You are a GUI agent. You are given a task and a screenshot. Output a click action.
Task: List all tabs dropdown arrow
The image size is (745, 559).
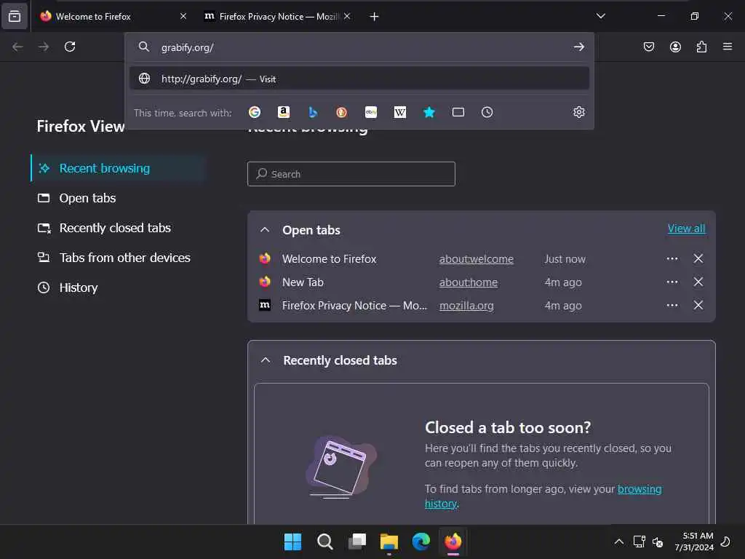pyautogui.click(x=601, y=16)
